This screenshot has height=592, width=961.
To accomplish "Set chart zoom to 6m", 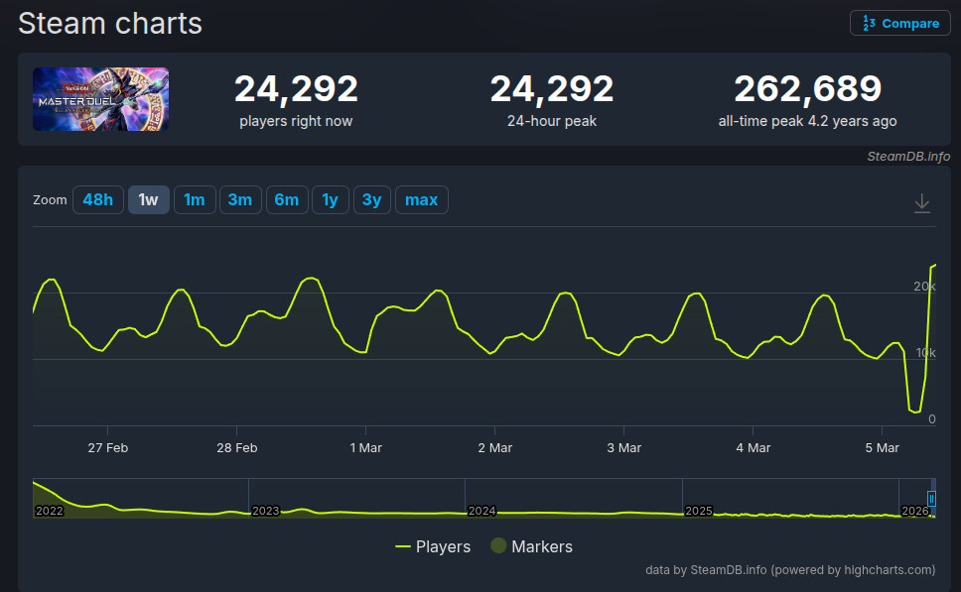I will [x=287, y=200].
